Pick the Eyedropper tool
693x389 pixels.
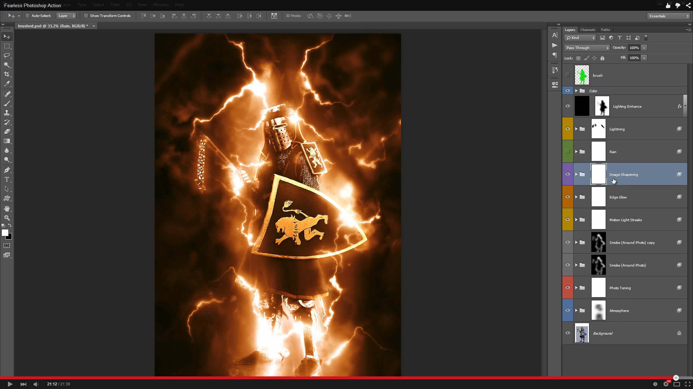click(6, 84)
